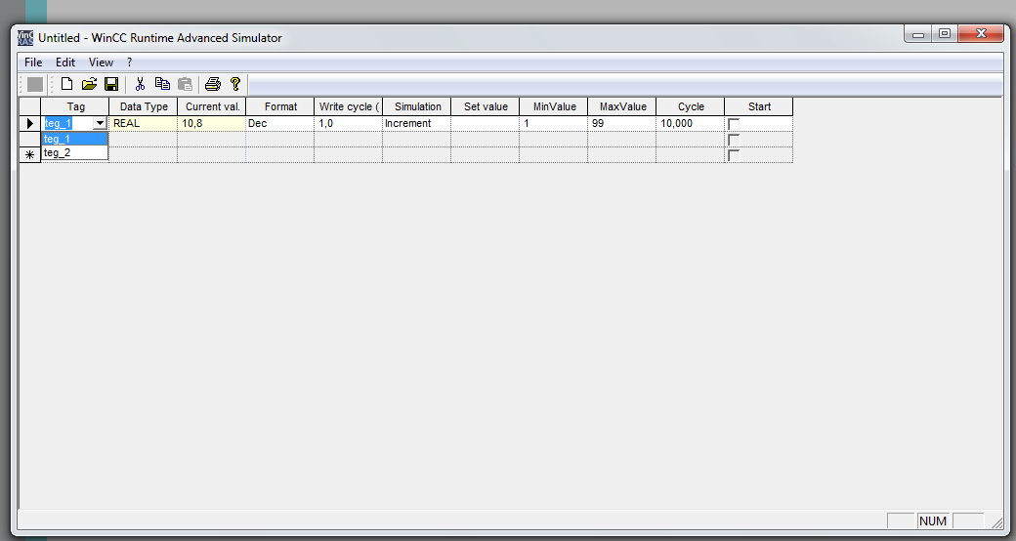Open the File menu

point(33,62)
